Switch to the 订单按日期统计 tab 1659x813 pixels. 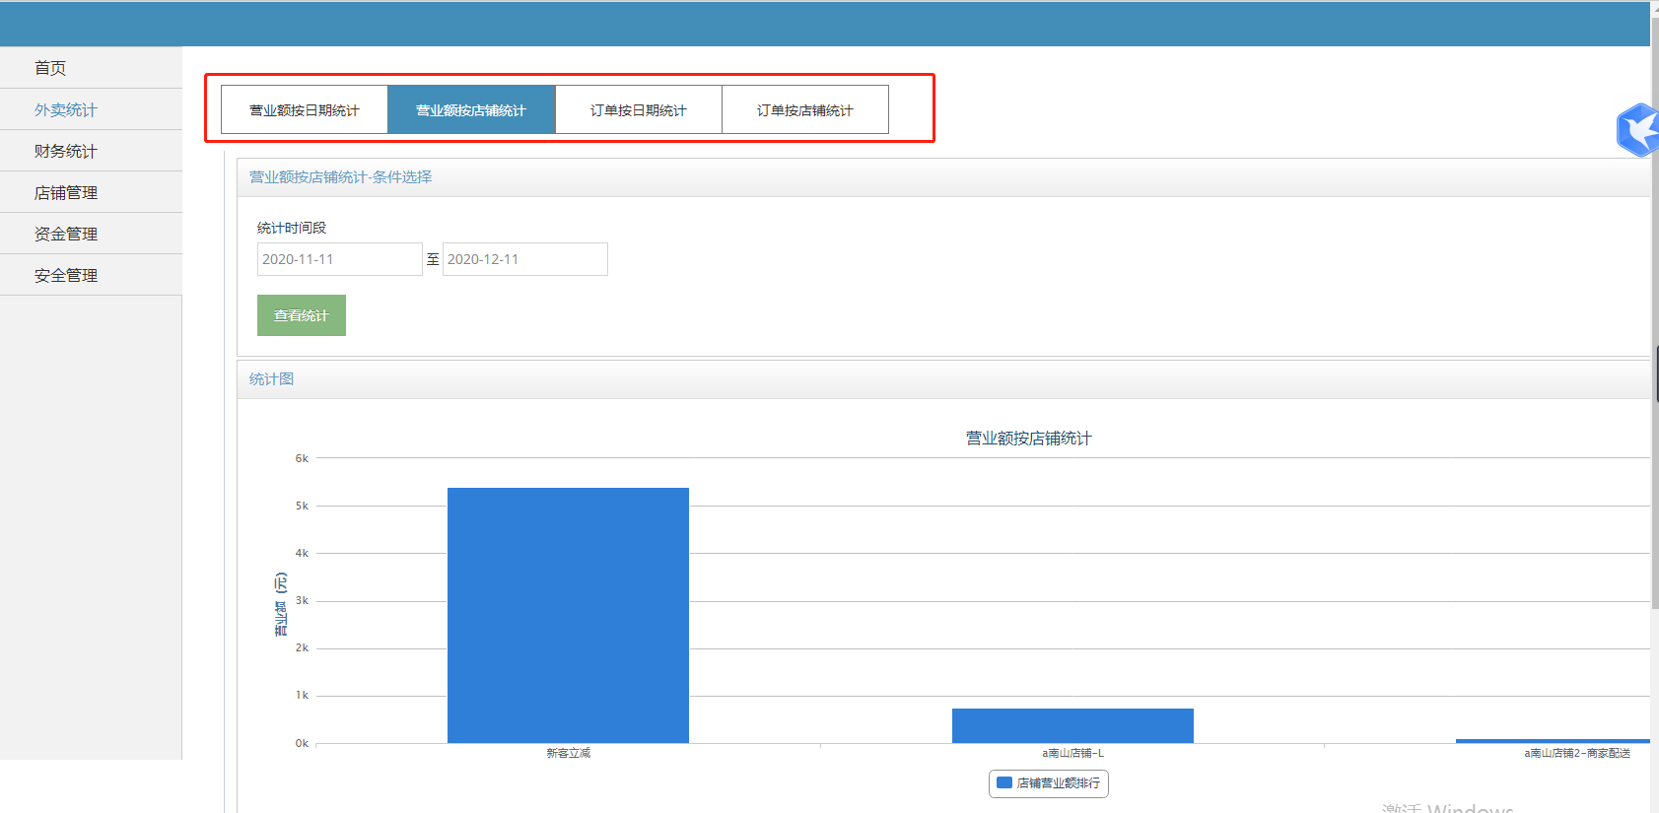click(639, 109)
